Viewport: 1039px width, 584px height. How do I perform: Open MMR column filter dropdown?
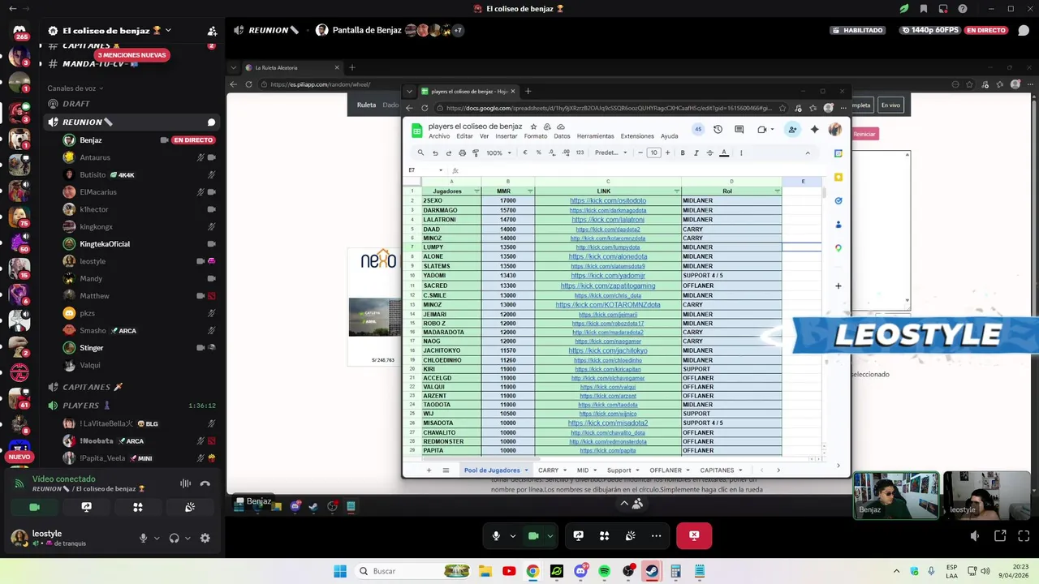[x=530, y=191]
